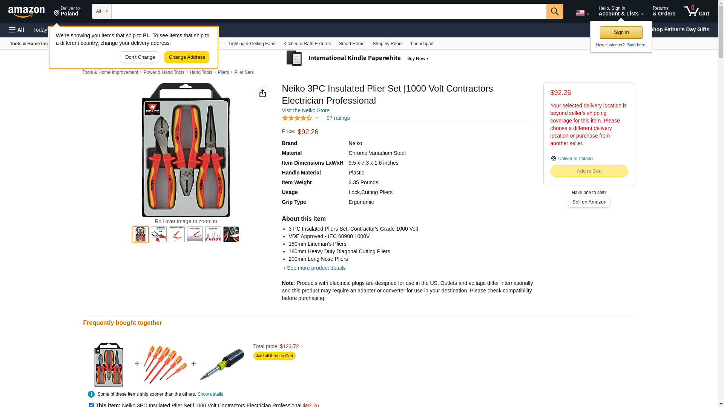Expand 'See more product details'
Image resolution: width=724 pixels, height=407 pixels.
(316, 268)
